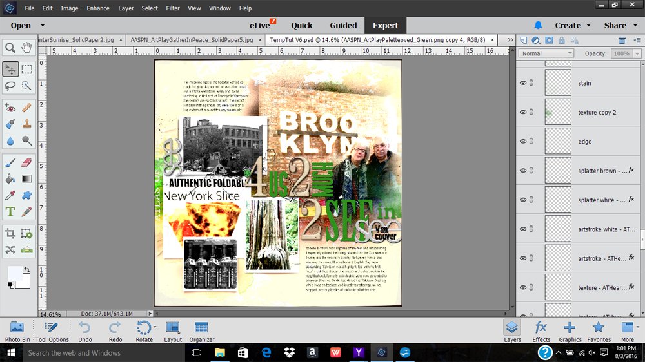
Task: Select the Hand tool
Action: click(x=26, y=48)
